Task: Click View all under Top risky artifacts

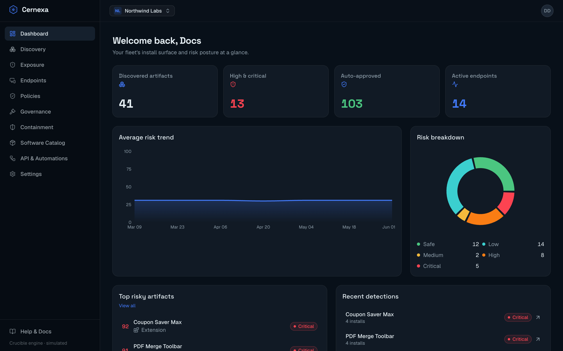Action: pos(127,306)
